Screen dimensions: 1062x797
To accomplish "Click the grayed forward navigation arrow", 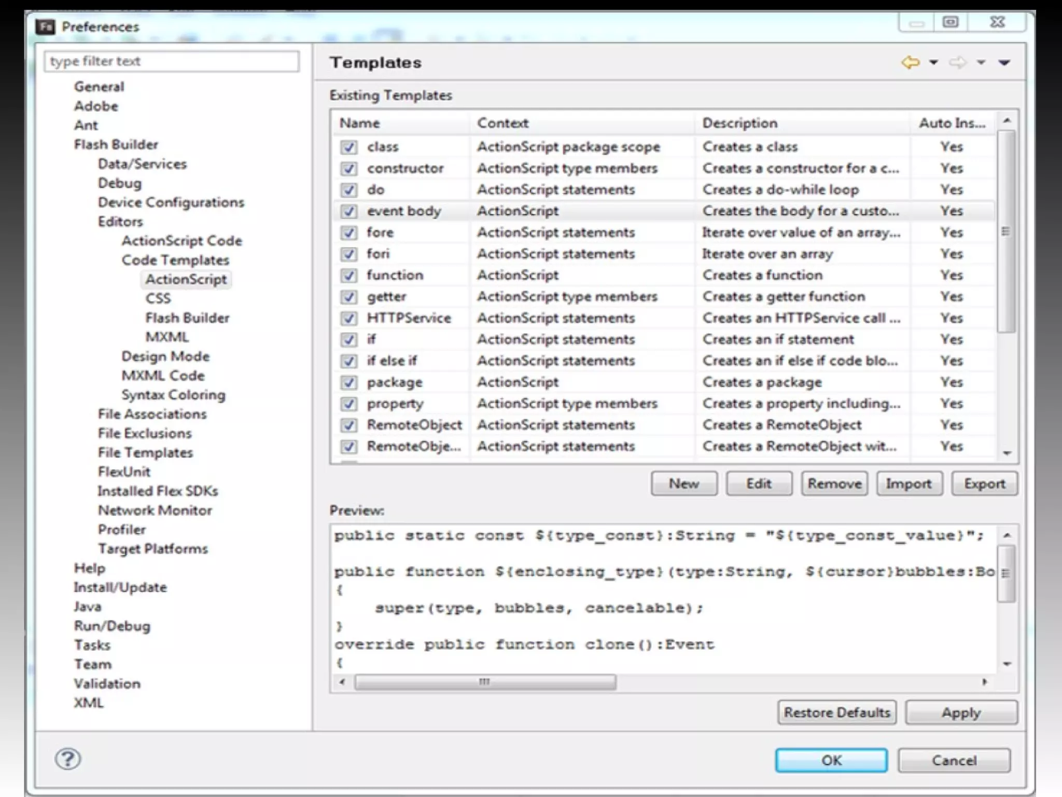I will (957, 63).
